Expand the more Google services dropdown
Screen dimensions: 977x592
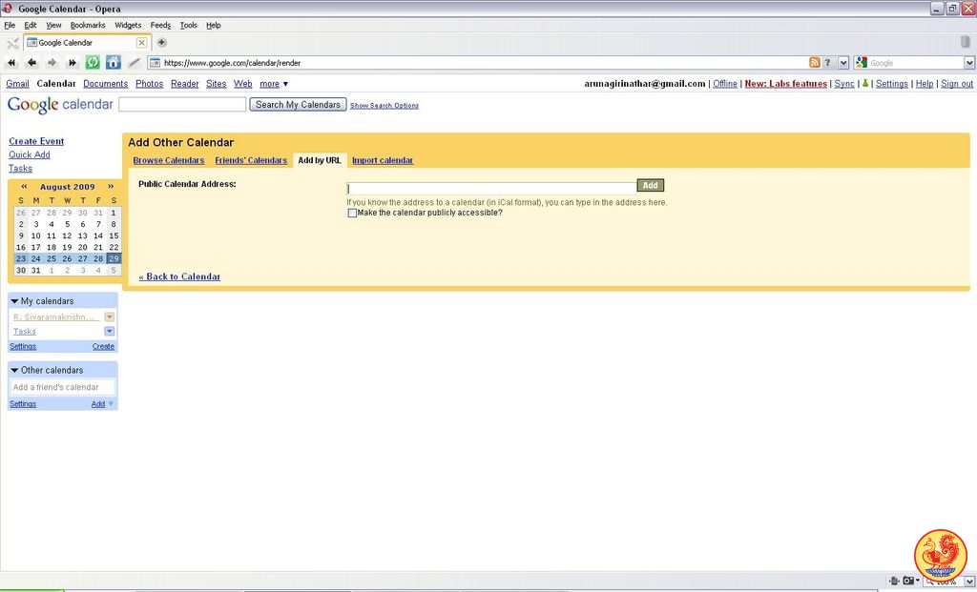coord(274,84)
